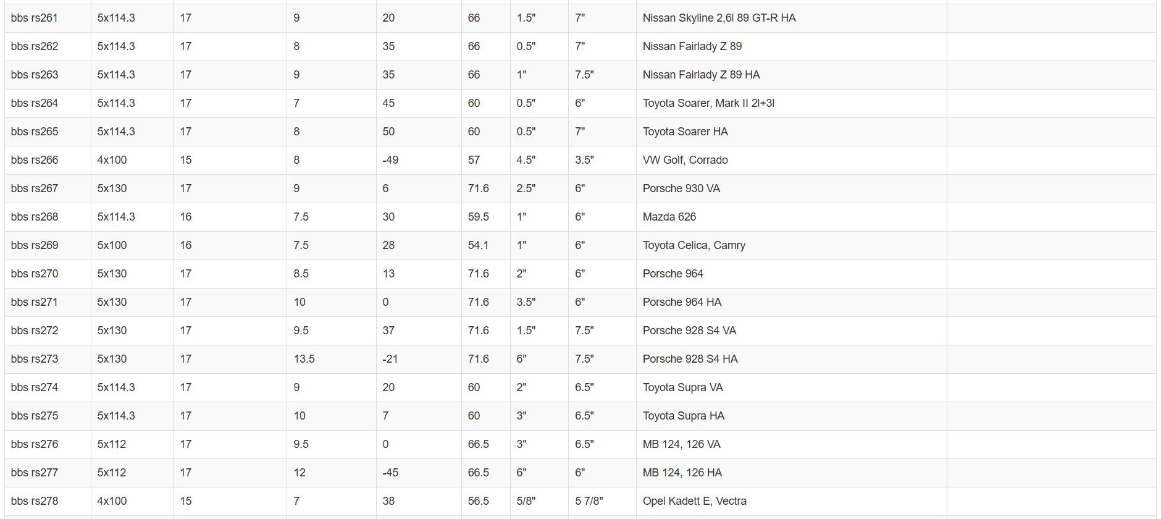Select the Mazda 626 cell
Viewport: 1161px width, 519px height.
tap(791, 217)
